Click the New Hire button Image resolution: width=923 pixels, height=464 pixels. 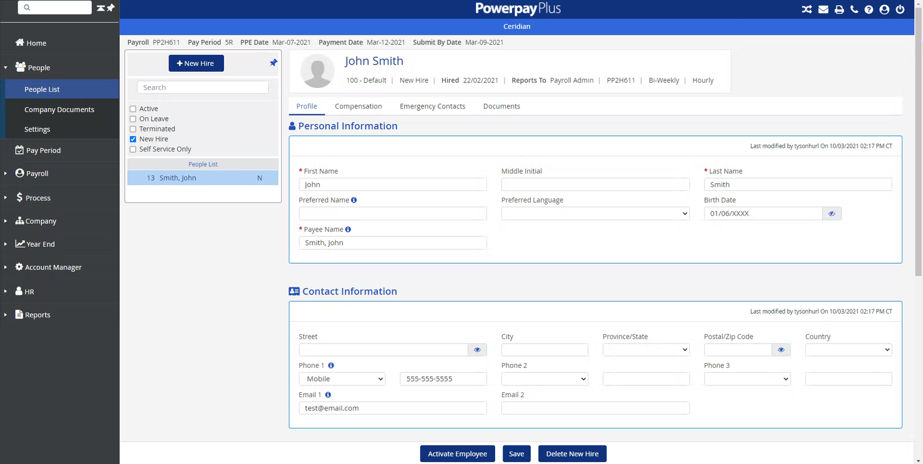coord(196,64)
